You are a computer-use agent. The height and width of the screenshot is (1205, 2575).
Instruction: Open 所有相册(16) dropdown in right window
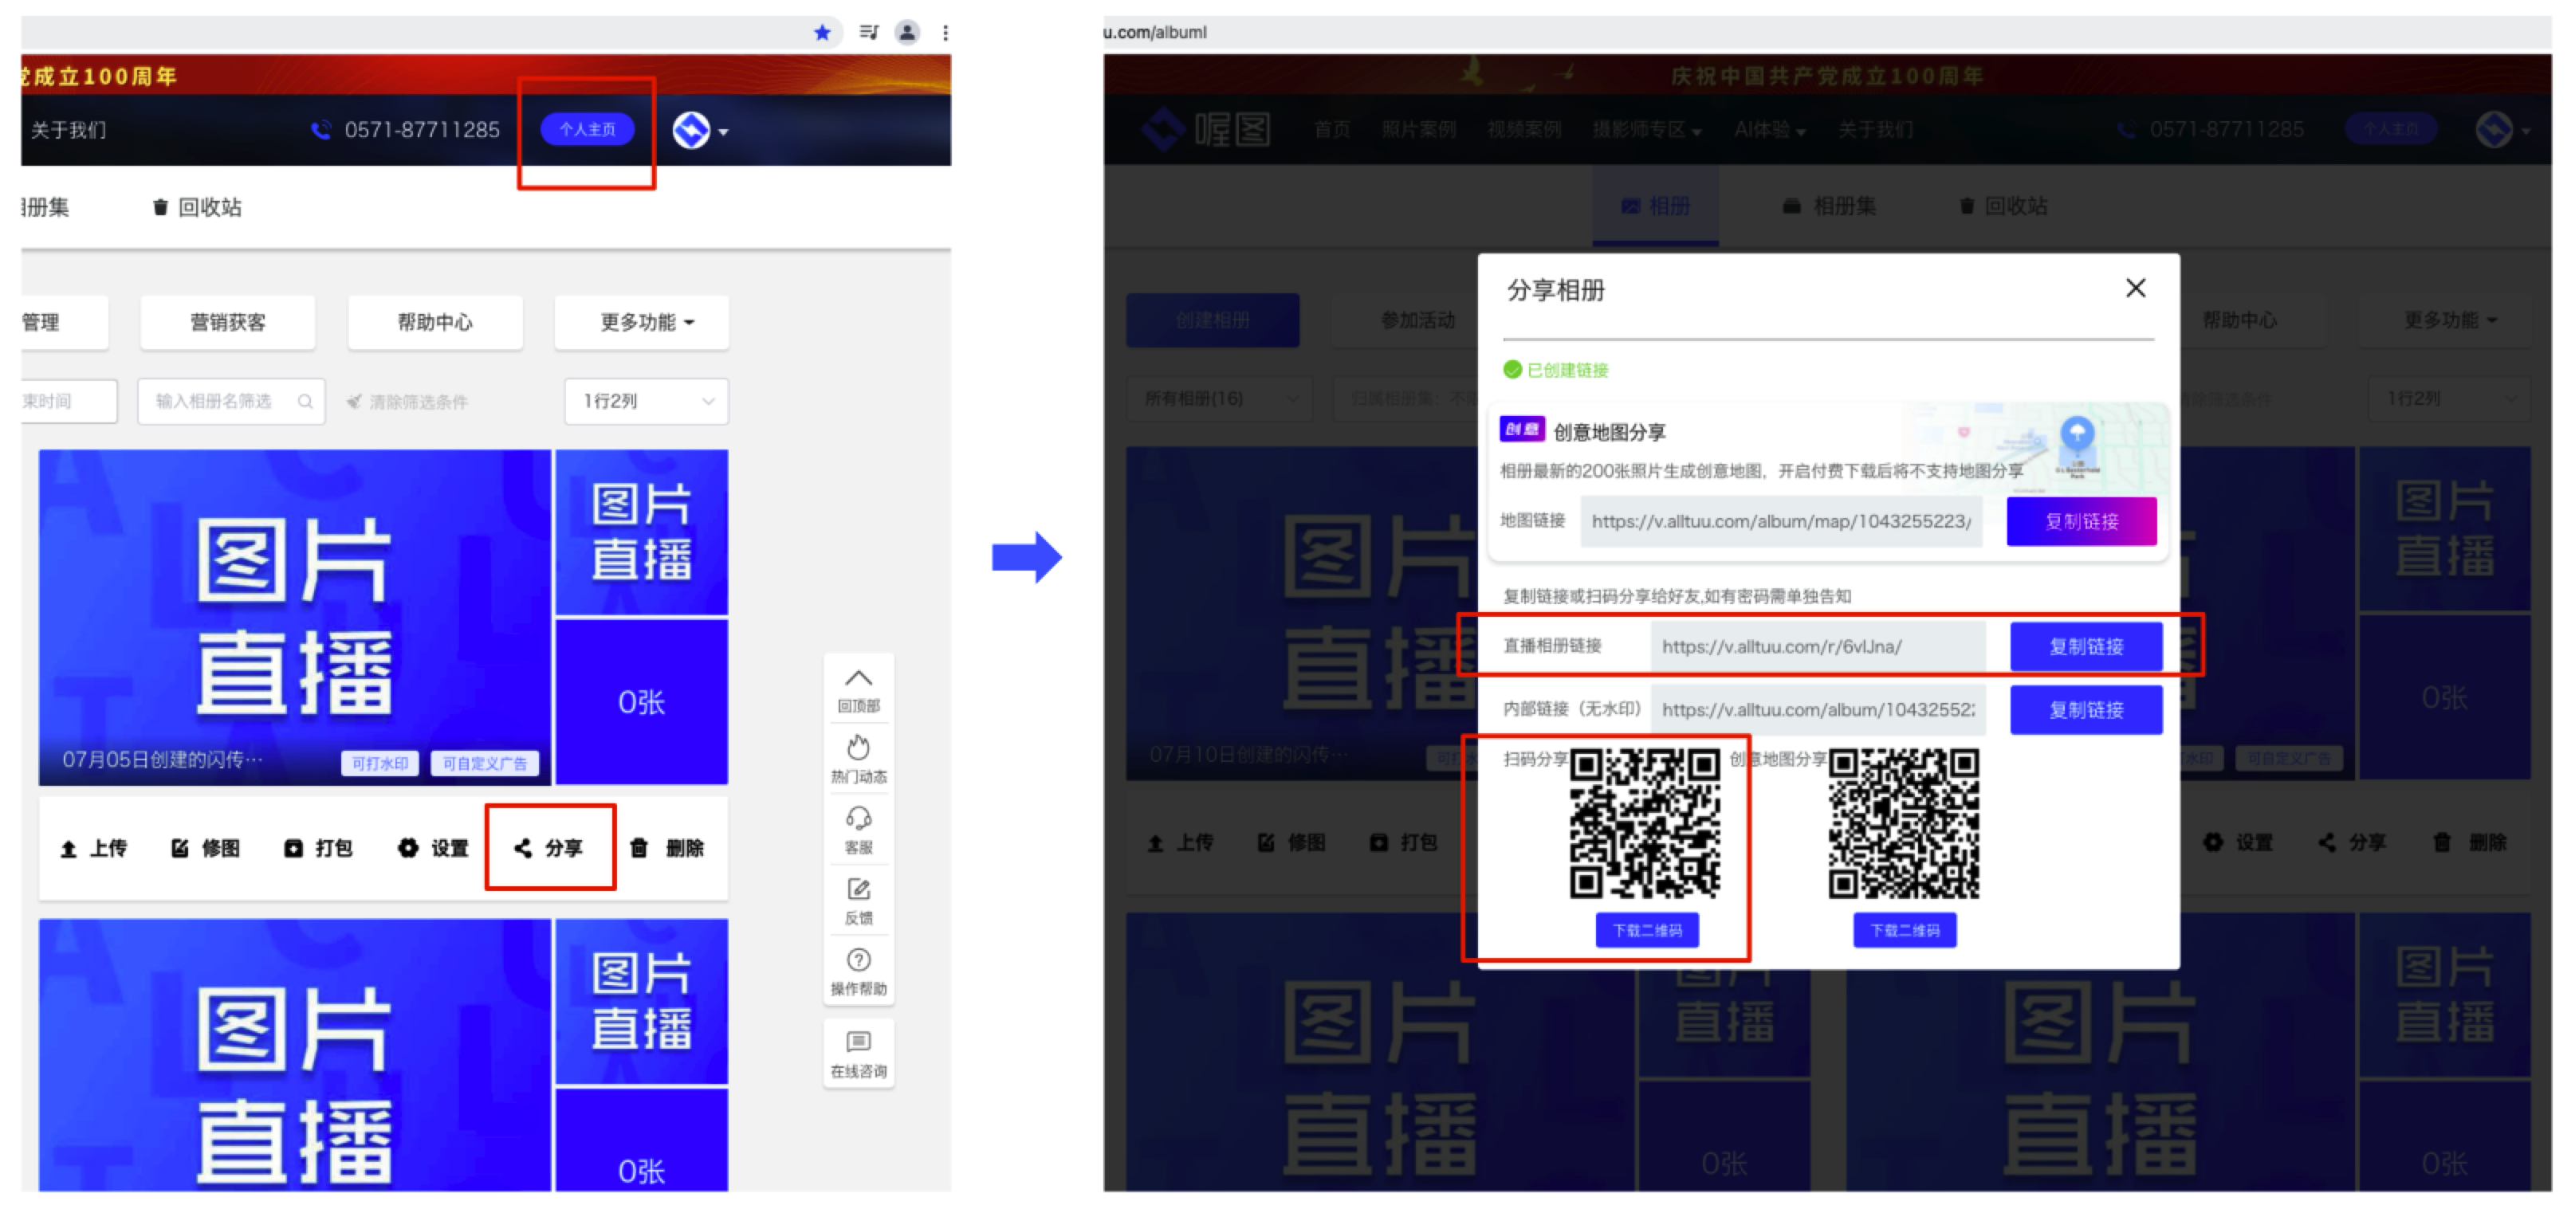click(x=1220, y=398)
